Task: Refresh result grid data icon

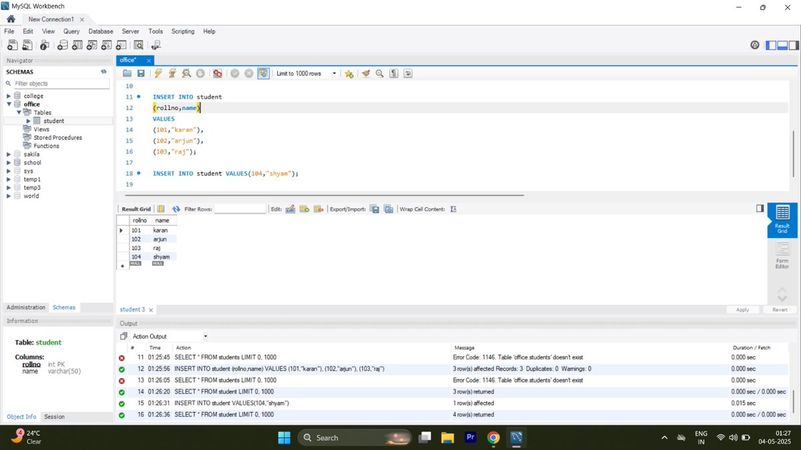Action: pos(176,209)
